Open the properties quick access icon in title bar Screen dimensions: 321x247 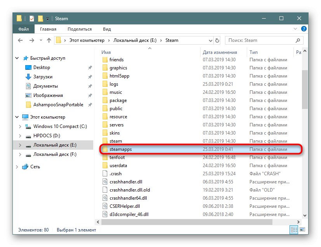pos(32,19)
